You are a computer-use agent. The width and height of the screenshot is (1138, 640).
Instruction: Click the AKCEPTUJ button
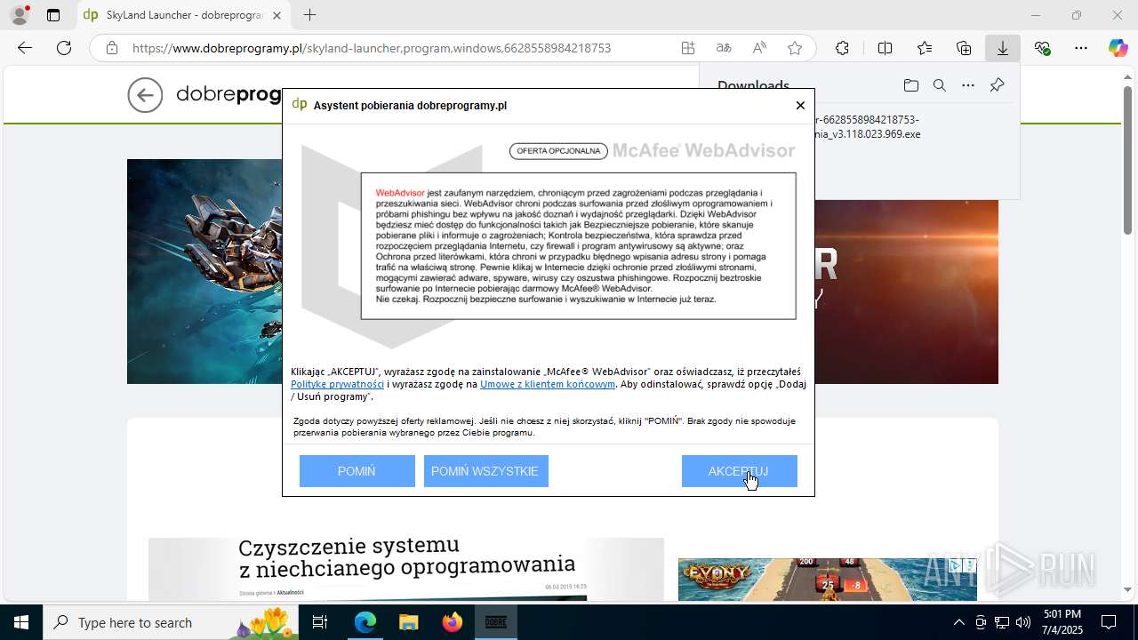(x=739, y=471)
